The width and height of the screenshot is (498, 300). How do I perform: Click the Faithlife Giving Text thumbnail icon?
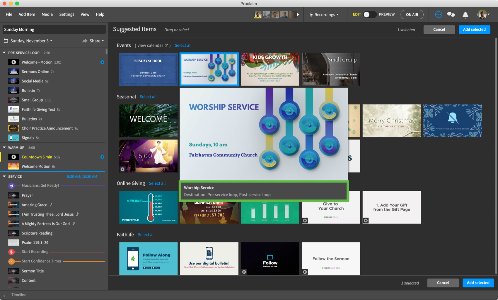point(13,110)
